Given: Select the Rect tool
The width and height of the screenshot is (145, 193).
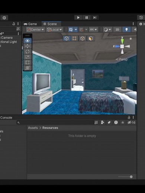Looking at the screenshot, I should [x=28, y=62].
